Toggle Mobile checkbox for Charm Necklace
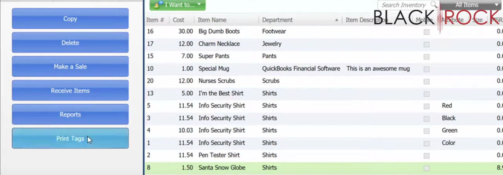 (x=427, y=44)
